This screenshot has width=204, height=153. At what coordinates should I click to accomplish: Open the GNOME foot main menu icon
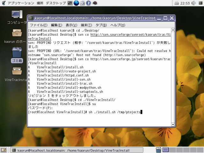4,3
